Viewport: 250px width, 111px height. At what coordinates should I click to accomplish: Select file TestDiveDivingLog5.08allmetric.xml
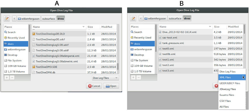click(x=74, y=61)
